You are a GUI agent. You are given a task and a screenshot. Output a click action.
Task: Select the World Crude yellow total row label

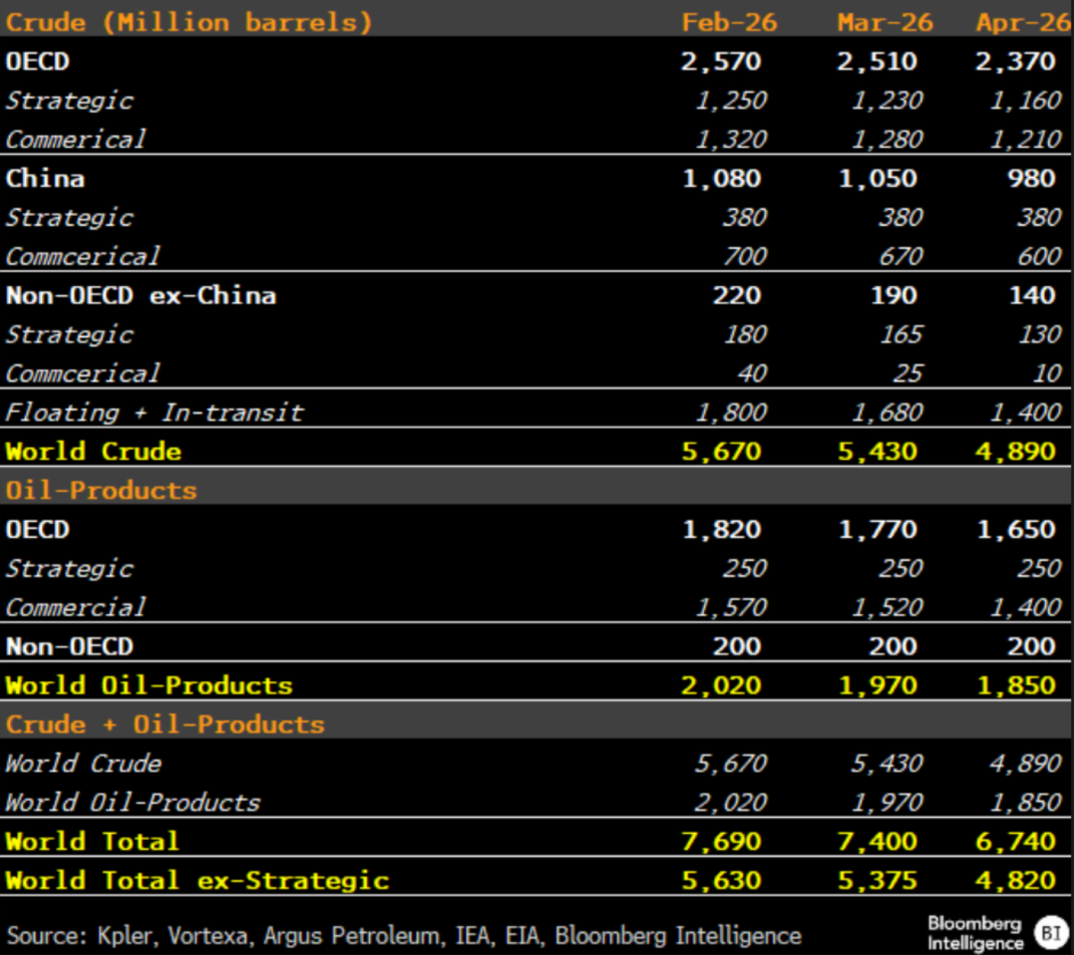[93, 451]
